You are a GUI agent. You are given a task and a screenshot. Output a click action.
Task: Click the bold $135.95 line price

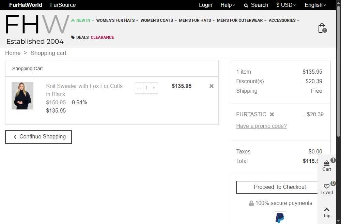coord(182,86)
